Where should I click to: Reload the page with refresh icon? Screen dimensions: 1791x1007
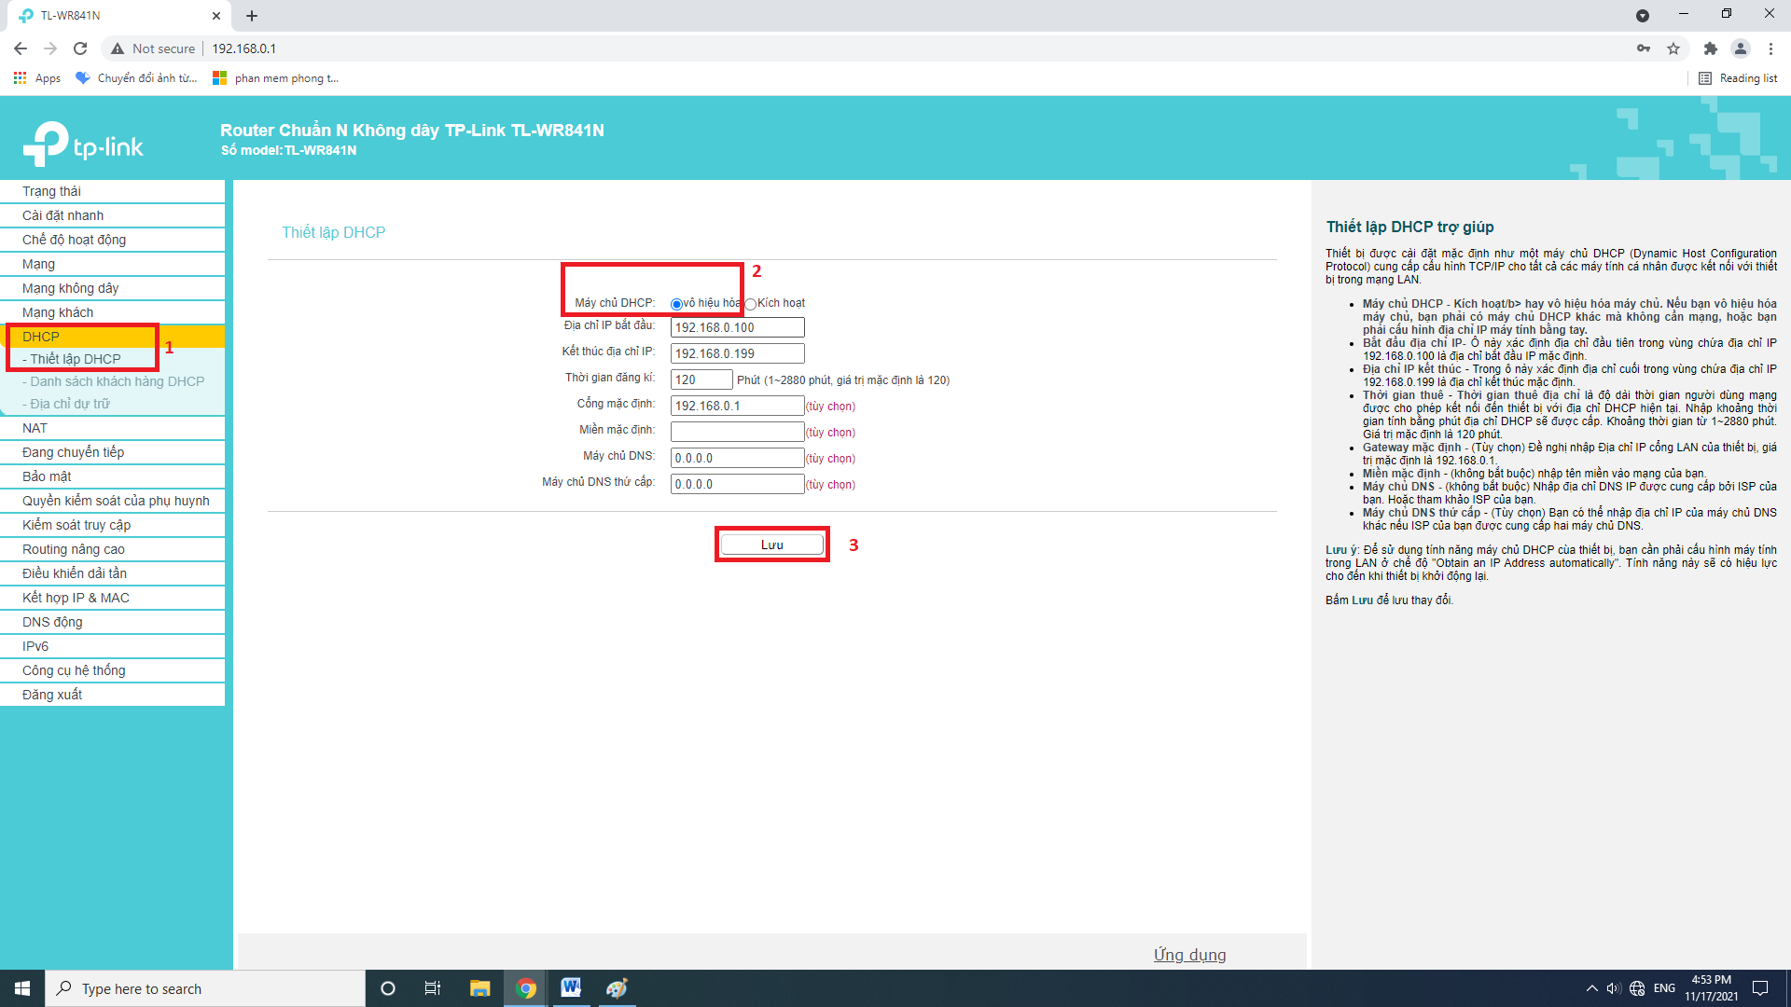pos(80,48)
